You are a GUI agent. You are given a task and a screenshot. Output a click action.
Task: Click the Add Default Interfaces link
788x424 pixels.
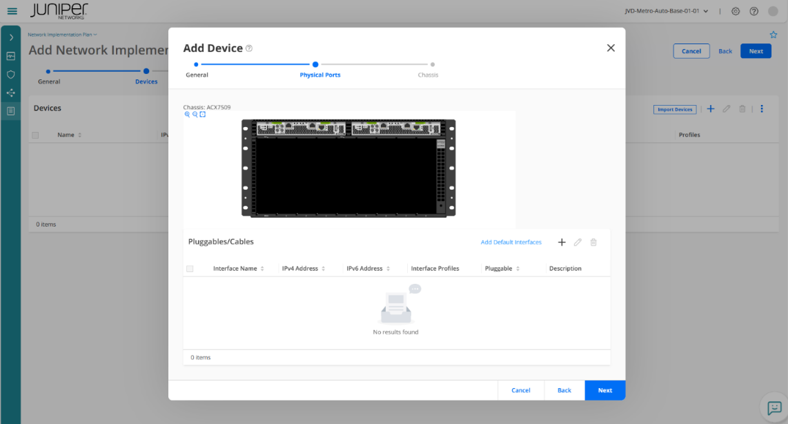(x=511, y=242)
